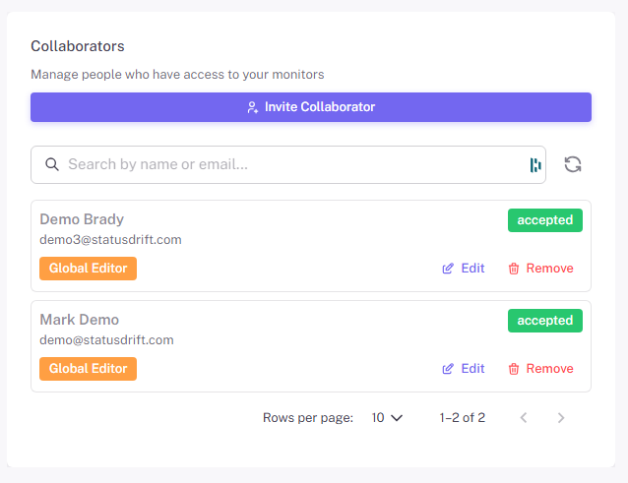Click the pencil Edit icon for Demo Brady
This screenshot has width=628, height=483.
tap(449, 269)
